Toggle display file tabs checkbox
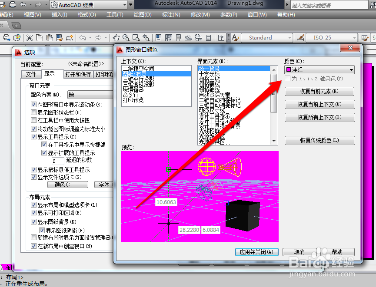 [34, 177]
